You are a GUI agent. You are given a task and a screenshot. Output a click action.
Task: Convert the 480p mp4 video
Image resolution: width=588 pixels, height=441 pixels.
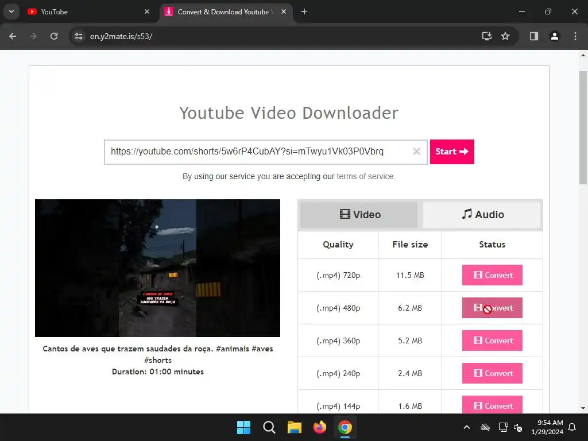492,308
